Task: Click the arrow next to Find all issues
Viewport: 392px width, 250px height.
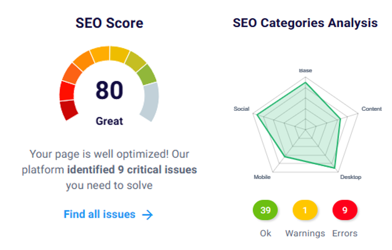Action: point(147,215)
